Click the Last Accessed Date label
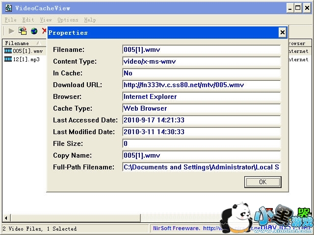Image resolution: width=314 pixels, height=235 pixels. pyautogui.click(x=85, y=120)
